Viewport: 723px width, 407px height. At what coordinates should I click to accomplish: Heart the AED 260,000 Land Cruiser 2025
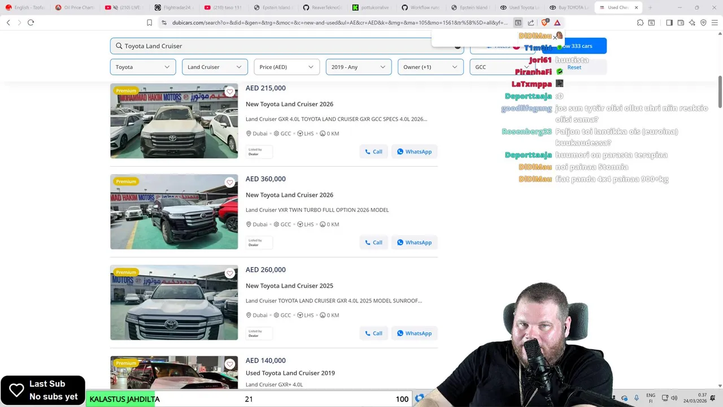tap(229, 273)
